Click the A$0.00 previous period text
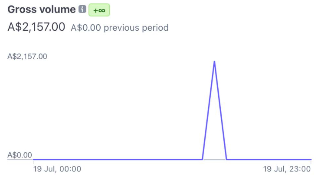 tap(120, 28)
